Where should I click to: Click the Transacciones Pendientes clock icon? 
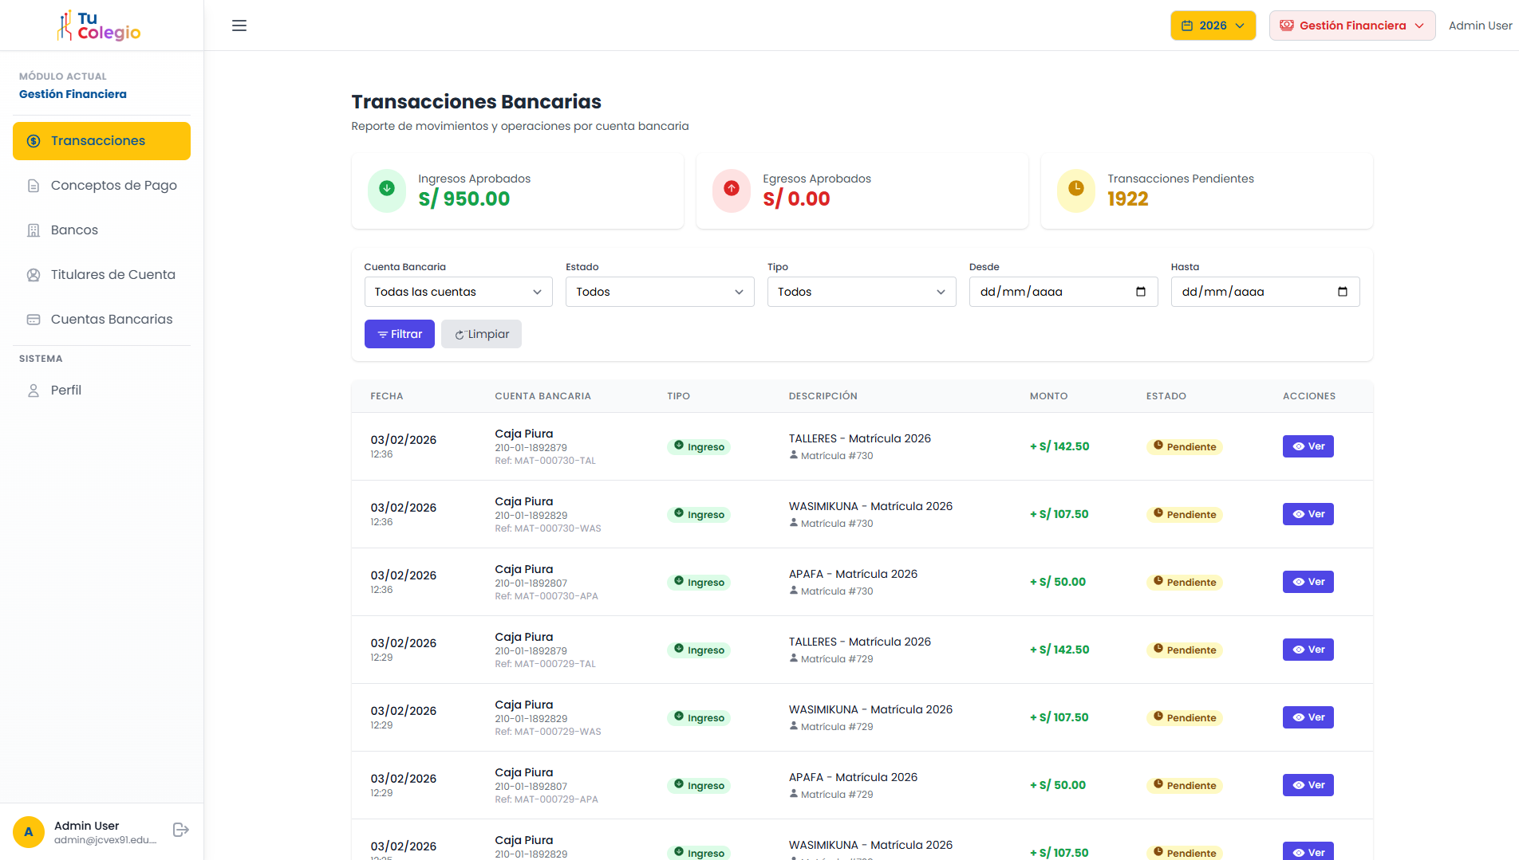click(1076, 189)
